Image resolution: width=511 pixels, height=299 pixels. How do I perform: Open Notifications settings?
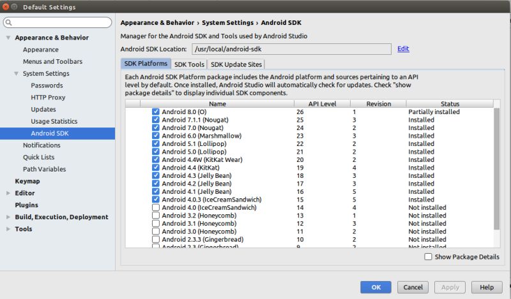(42, 145)
